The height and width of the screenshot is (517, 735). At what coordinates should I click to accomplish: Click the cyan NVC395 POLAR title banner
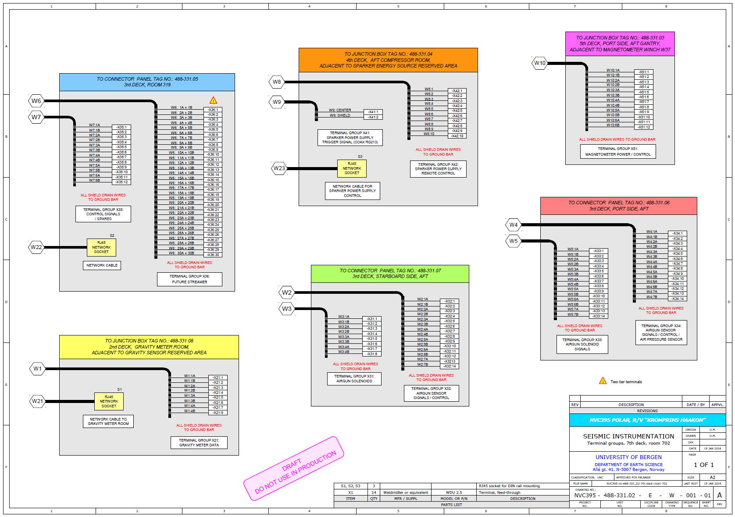point(647,420)
